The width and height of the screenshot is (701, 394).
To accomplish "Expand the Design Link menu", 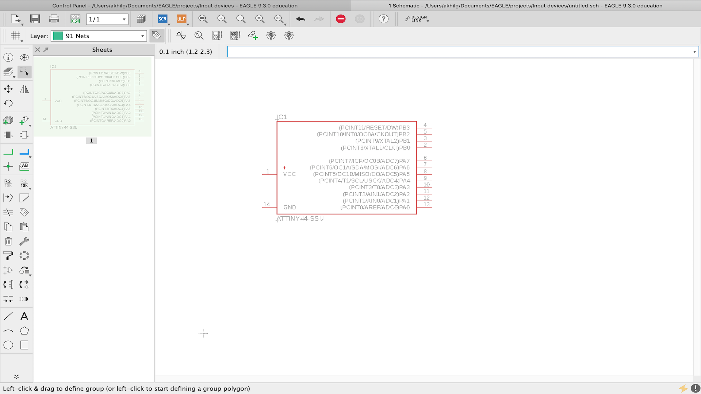I will click(x=417, y=19).
